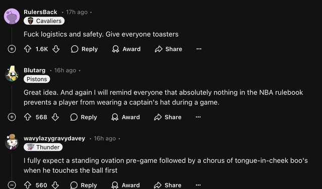Open Blutarg's avatar profile picture
This screenshot has height=189, width=322.
(12, 74)
